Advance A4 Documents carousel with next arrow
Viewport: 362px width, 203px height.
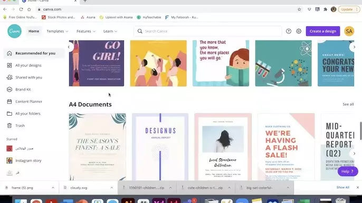(x=354, y=153)
